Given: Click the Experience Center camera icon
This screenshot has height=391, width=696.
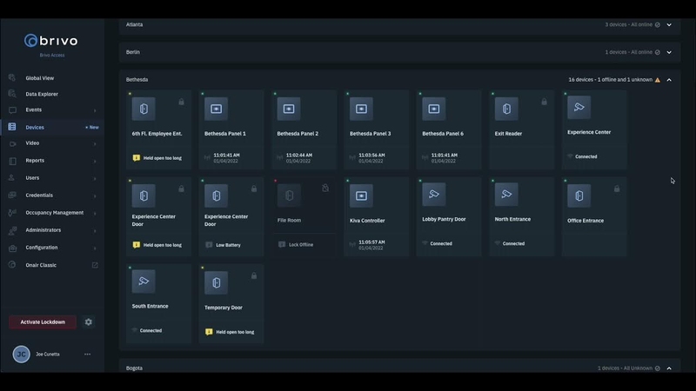Looking at the screenshot, I should click(579, 107).
